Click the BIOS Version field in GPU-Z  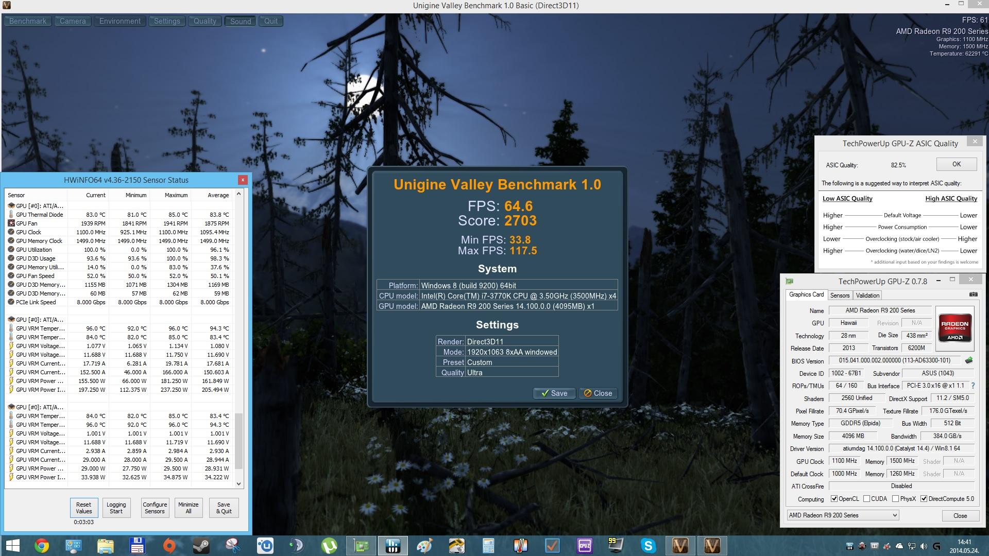tap(894, 360)
